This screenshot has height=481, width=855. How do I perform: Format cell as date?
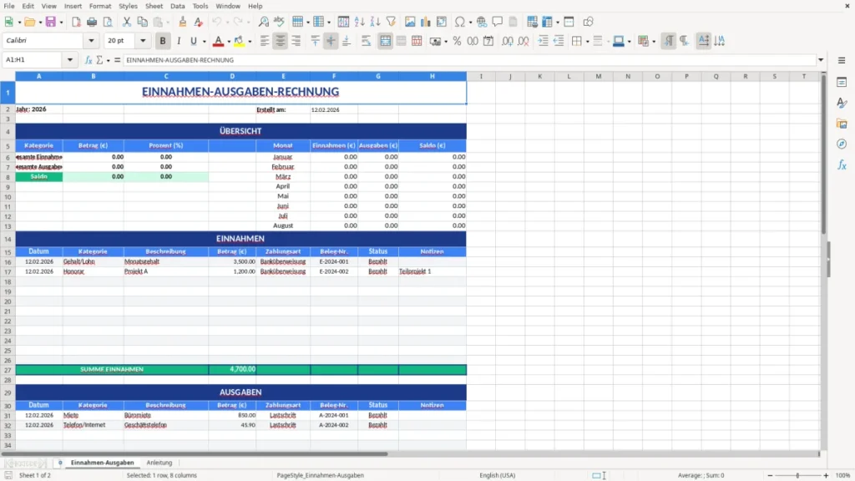coord(488,41)
